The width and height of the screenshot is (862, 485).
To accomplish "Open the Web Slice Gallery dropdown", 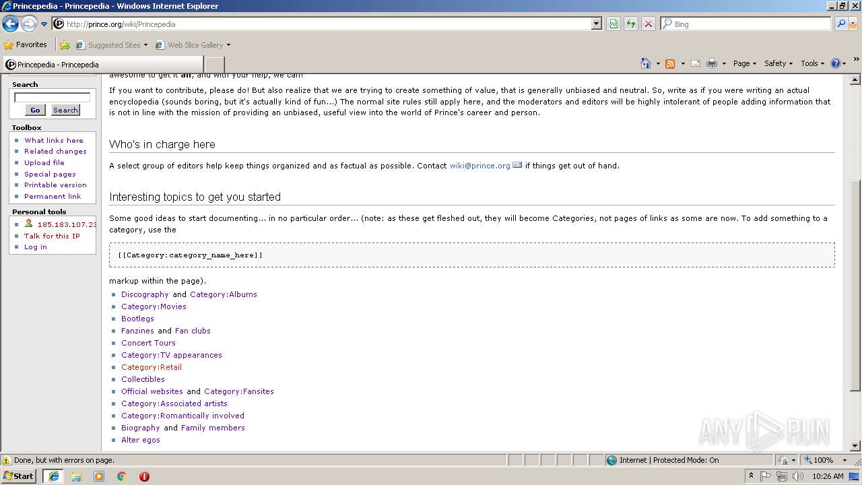I will [x=193, y=45].
